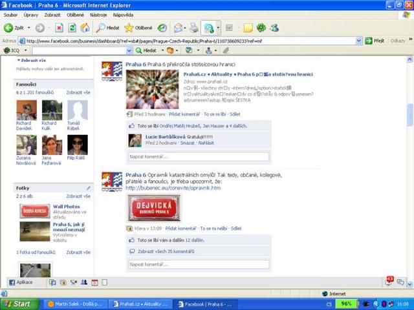Open the Hledat search toolbar button
Viewport: 414px width, 310px height.
coord(107,28)
